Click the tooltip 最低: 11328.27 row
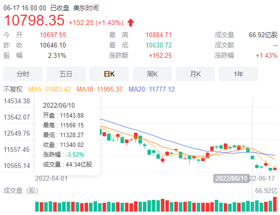Image resolution: width=280 pixels, height=215 pixels. coord(64,135)
